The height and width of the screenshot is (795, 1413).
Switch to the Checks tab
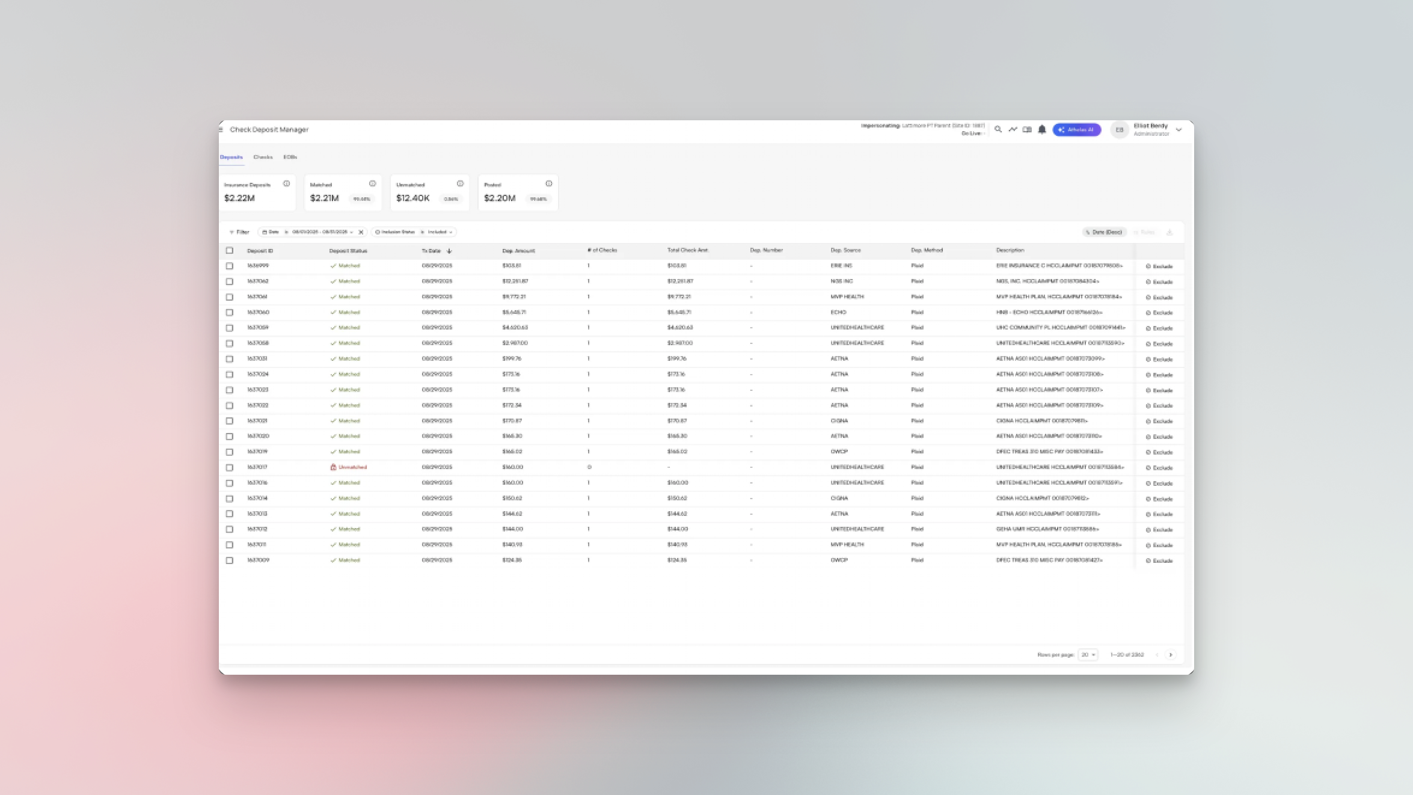tap(263, 157)
